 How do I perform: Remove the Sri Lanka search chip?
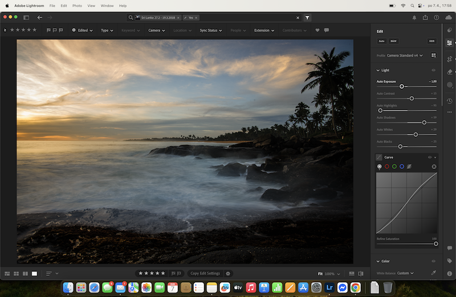tap(178, 18)
